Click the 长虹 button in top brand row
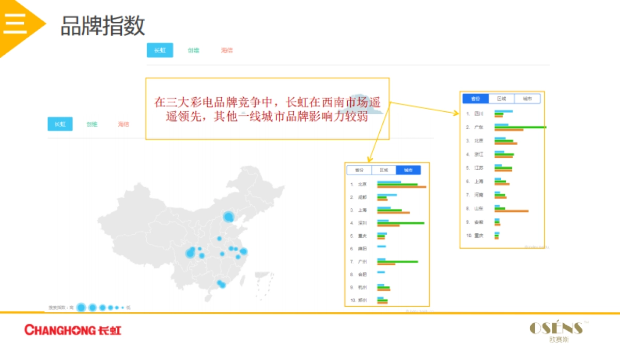The height and width of the screenshot is (349, 620). (x=160, y=50)
